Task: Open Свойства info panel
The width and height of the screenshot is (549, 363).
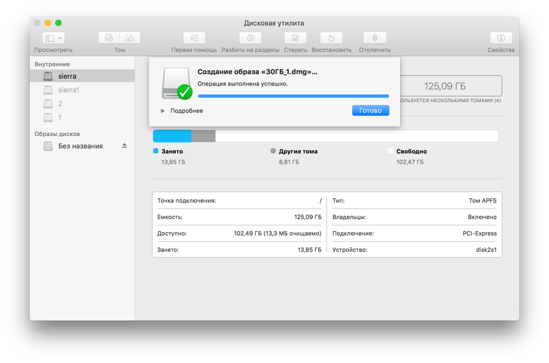Action: (501, 38)
